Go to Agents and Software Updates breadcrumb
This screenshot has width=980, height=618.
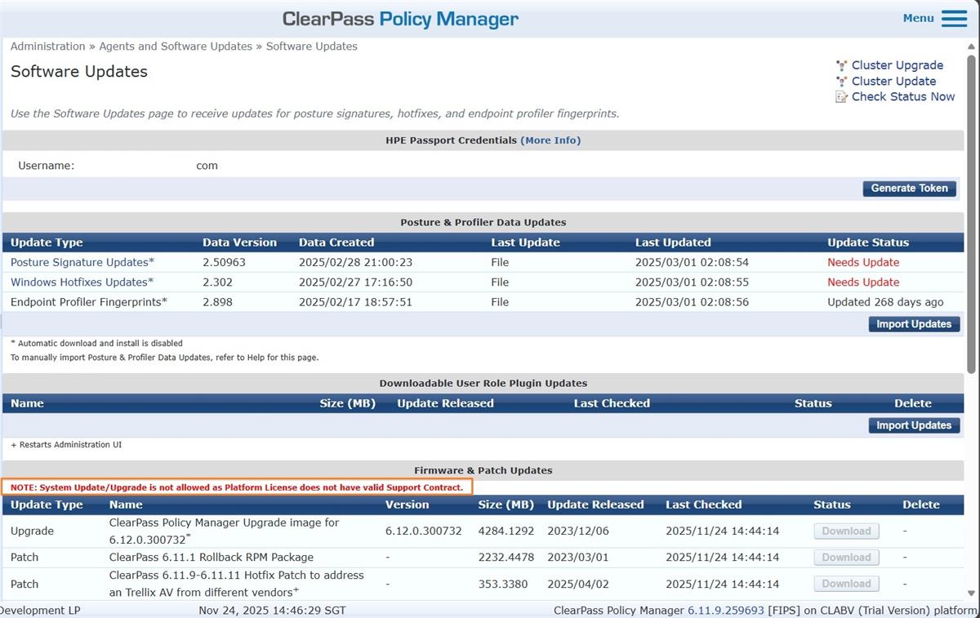tap(176, 47)
